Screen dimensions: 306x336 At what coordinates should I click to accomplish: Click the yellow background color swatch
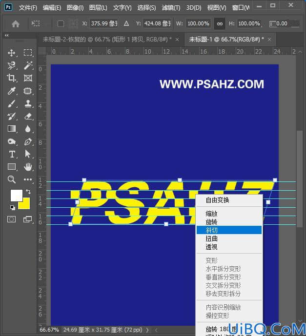[x=25, y=205]
